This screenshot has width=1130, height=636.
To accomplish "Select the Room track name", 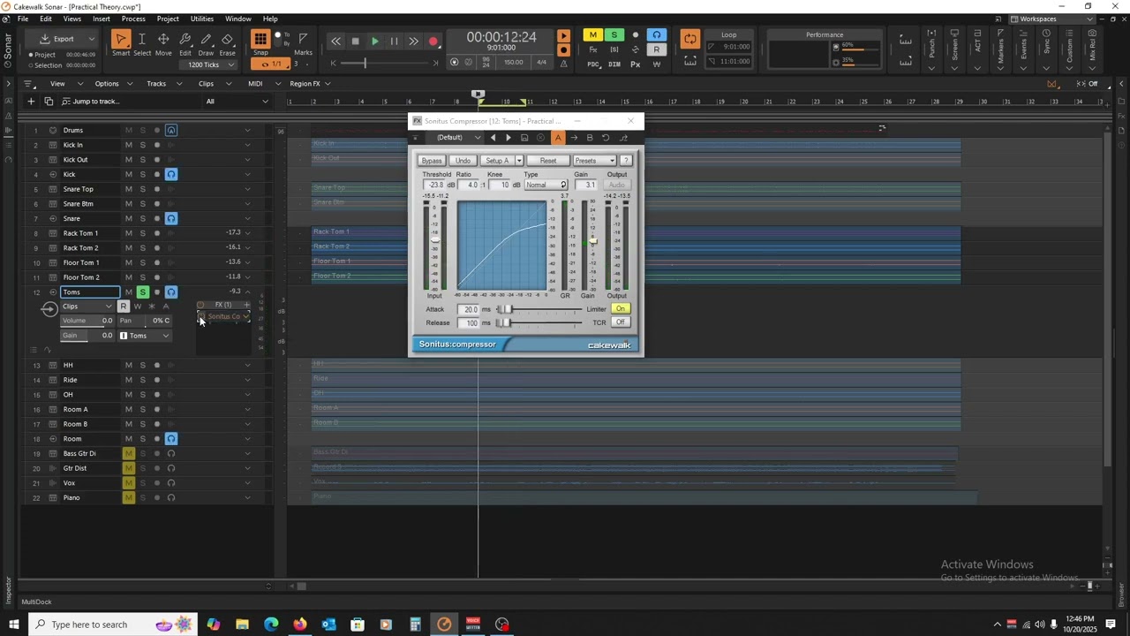I will [72, 439].
